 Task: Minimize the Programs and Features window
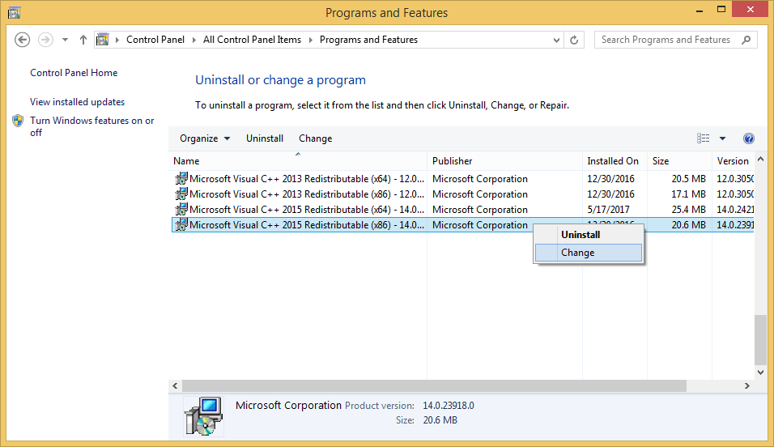[x=699, y=10]
